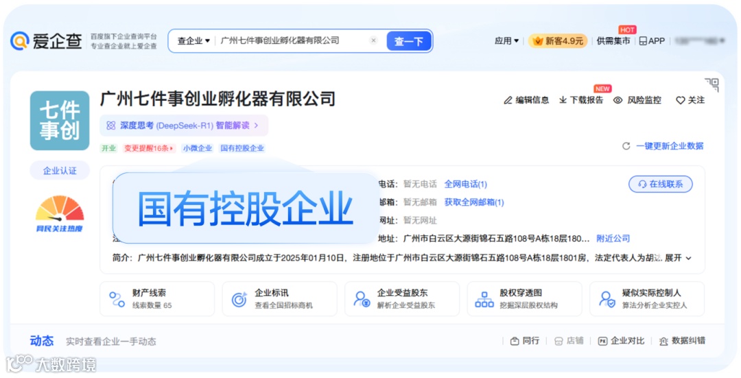Click 一键更新企业数据 refresh link

click(x=663, y=146)
